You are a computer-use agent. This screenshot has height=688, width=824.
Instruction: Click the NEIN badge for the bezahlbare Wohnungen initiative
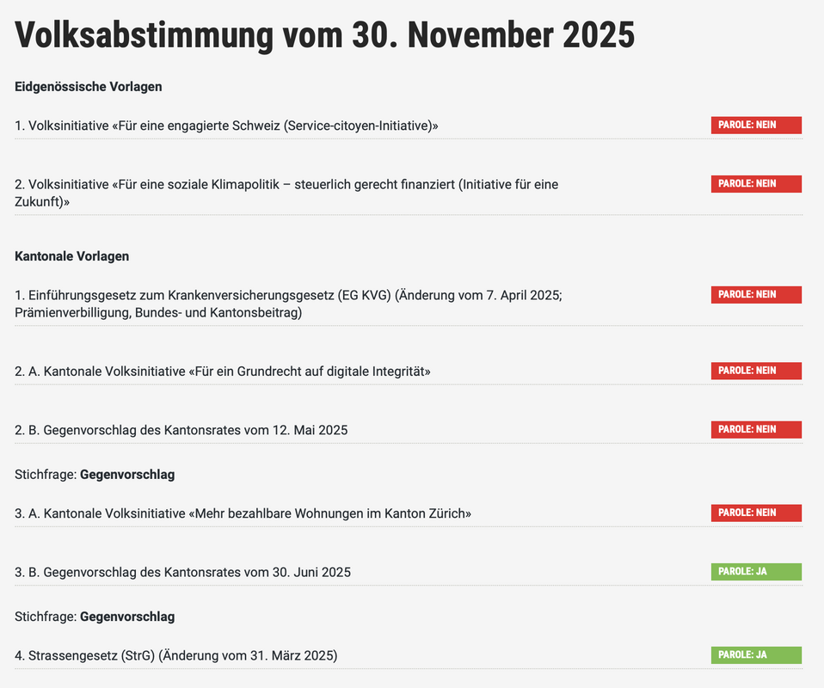(756, 513)
